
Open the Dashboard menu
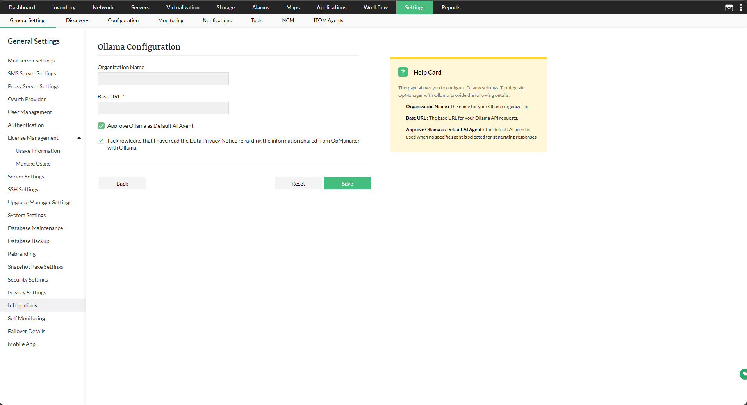22,7
